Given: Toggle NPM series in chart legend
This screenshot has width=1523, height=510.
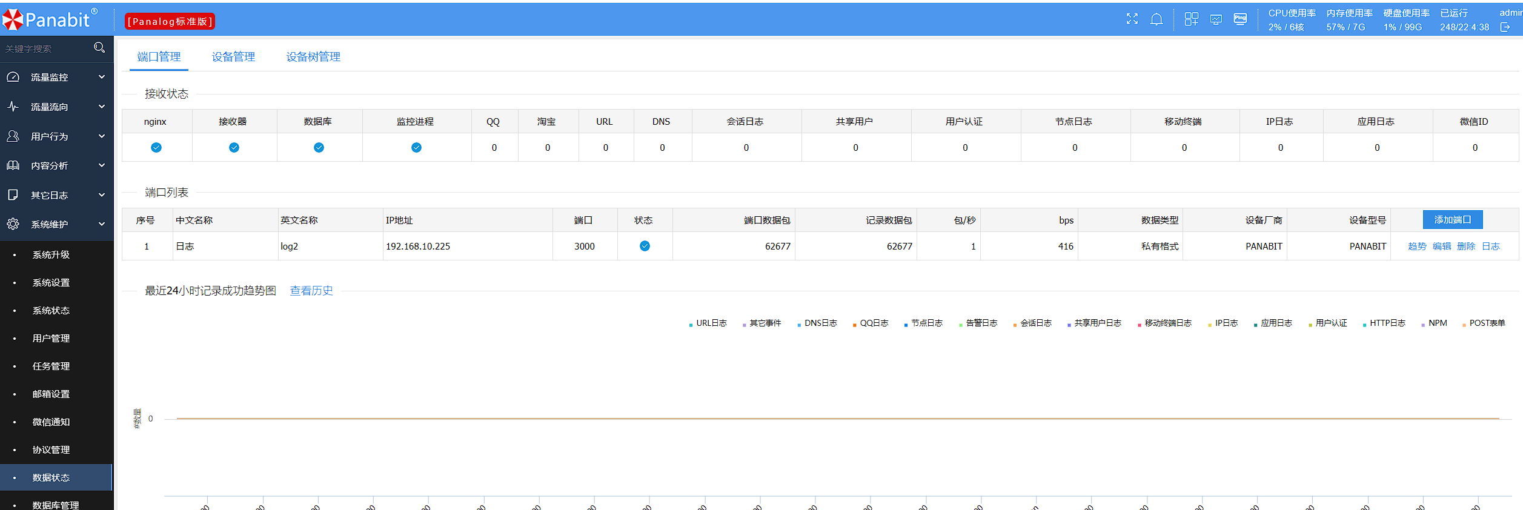Looking at the screenshot, I should click(x=1434, y=323).
